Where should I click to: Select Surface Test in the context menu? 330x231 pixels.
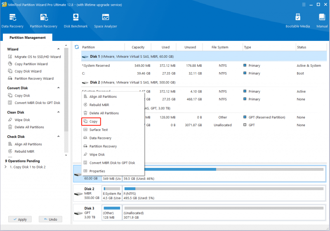[113, 130]
